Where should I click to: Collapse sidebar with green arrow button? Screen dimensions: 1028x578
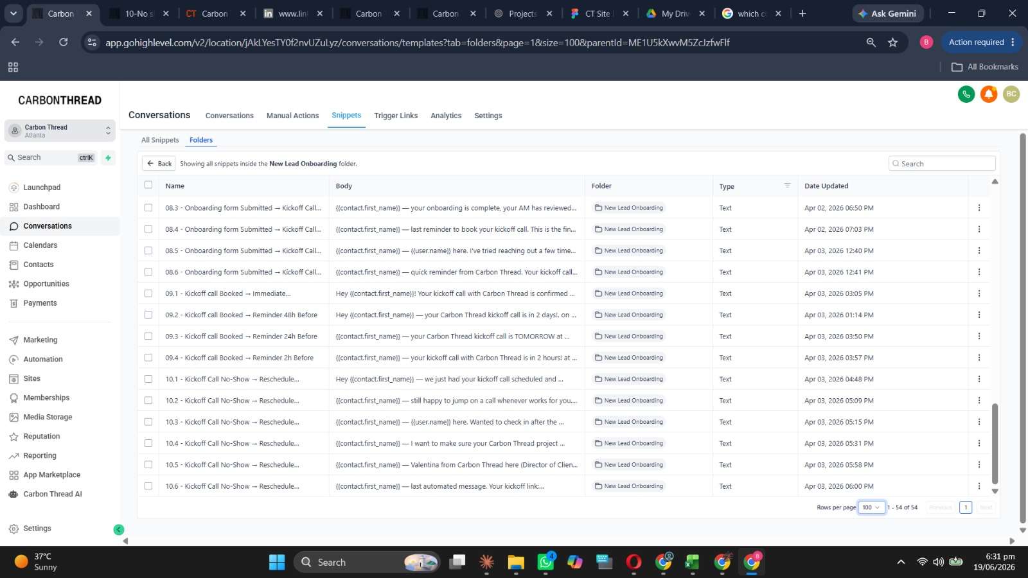click(x=119, y=530)
